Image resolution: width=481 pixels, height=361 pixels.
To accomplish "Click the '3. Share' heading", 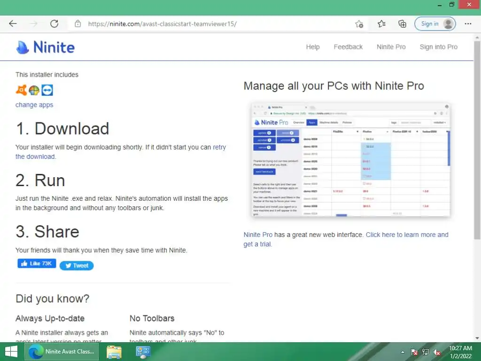I will [47, 231].
